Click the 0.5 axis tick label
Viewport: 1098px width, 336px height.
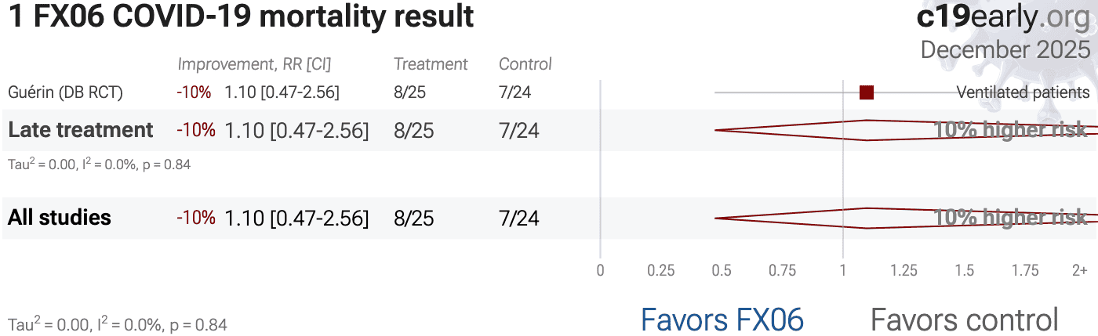722,271
